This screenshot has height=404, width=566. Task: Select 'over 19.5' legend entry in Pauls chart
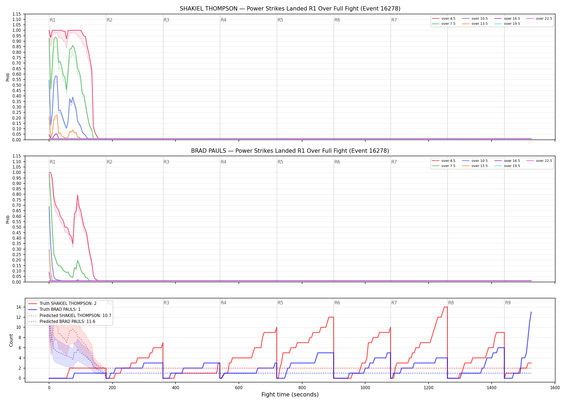pyautogui.click(x=507, y=166)
